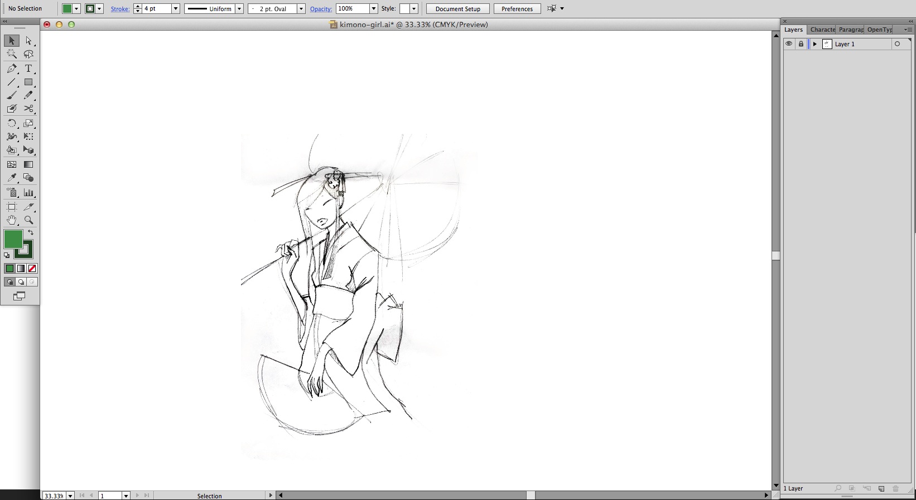The width and height of the screenshot is (916, 500).
Task: Open Preferences from the control bar
Action: (x=517, y=9)
